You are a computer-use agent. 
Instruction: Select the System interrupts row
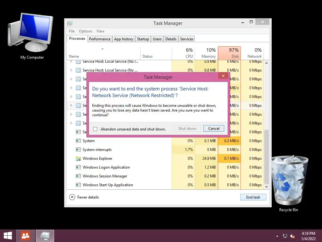(165, 150)
